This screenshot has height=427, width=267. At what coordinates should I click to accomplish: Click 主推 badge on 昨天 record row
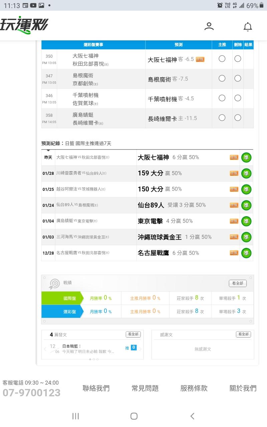[x=234, y=157]
